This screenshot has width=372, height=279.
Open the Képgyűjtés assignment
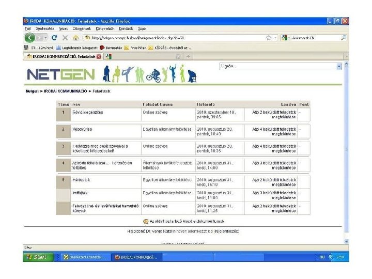[82, 129]
